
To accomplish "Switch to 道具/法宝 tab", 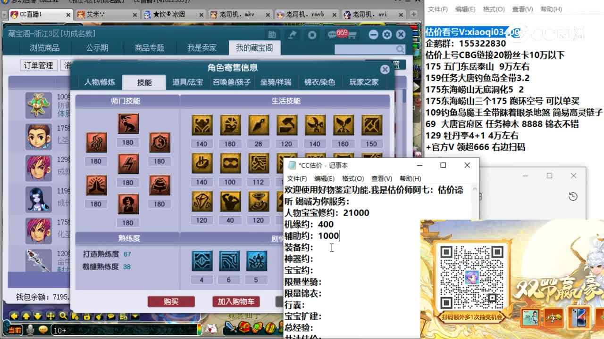I will tap(187, 82).
